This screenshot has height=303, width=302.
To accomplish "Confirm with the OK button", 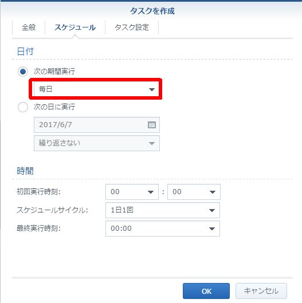I will coord(206,291).
